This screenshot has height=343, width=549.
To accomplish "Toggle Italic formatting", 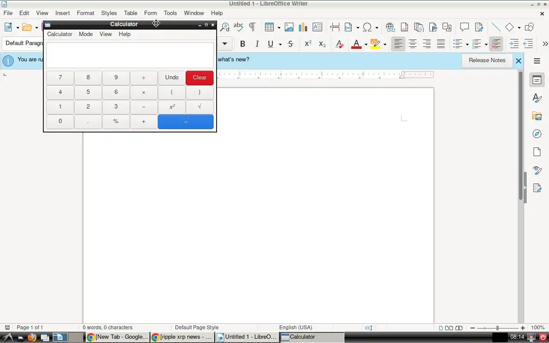I will tap(257, 44).
